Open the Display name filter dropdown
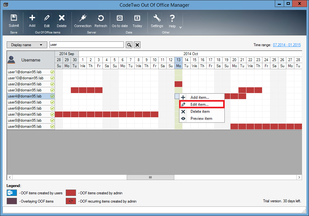 coord(27,45)
